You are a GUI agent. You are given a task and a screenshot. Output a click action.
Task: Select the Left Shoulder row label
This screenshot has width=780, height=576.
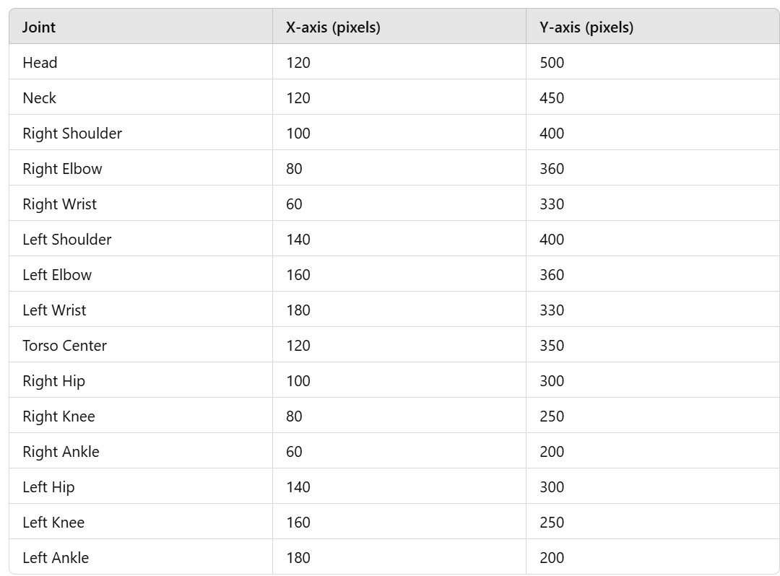[67, 239]
